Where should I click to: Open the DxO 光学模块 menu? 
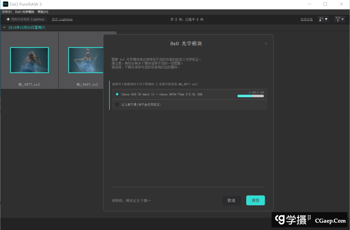(25, 12)
